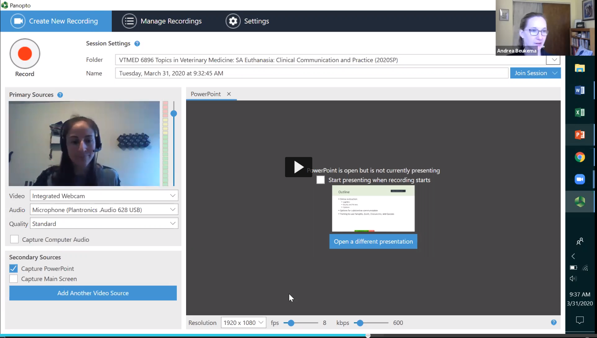597x338 pixels.
Task: Open Excel from the taskbar
Action: click(580, 113)
